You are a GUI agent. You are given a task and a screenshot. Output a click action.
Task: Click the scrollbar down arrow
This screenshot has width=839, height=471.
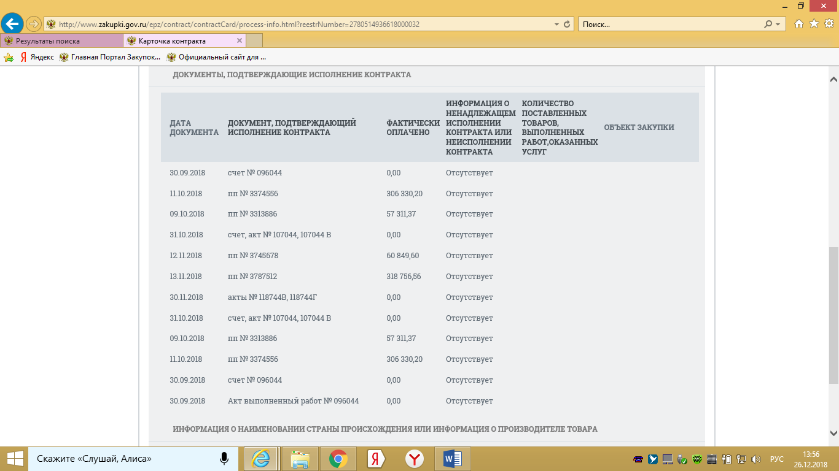(833, 432)
